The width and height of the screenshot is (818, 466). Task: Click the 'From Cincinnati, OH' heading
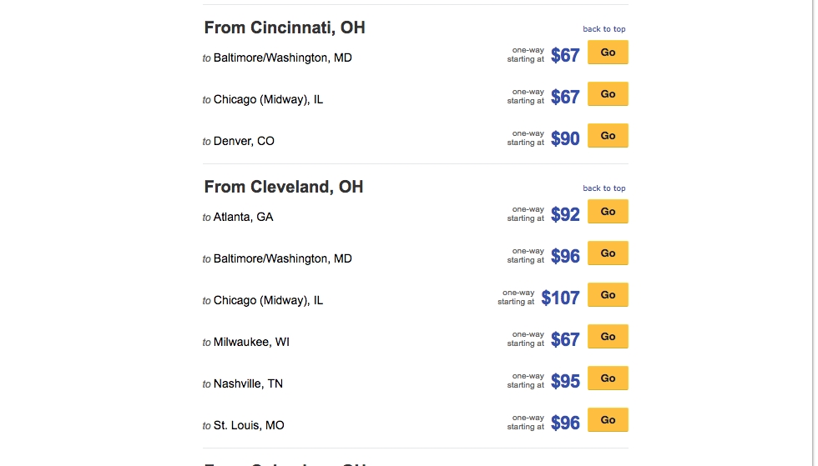click(x=285, y=28)
